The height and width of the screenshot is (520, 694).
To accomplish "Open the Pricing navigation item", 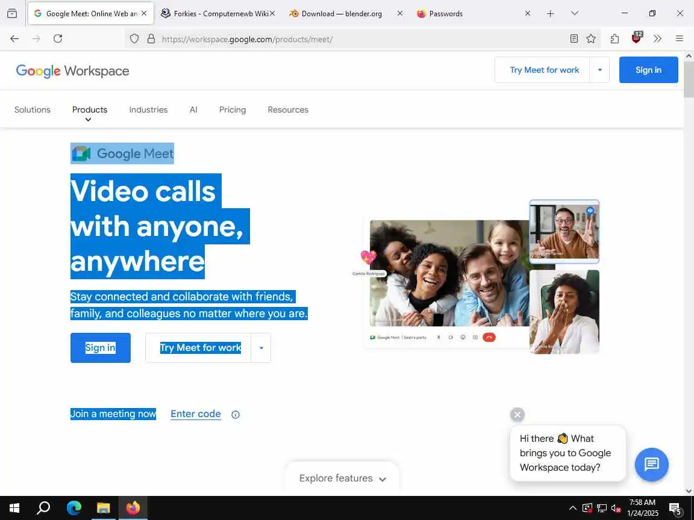I will (233, 110).
